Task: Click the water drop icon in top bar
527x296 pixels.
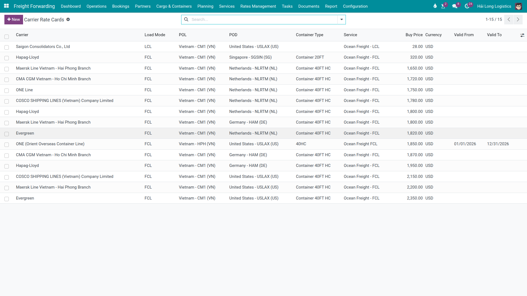Action: [435, 6]
